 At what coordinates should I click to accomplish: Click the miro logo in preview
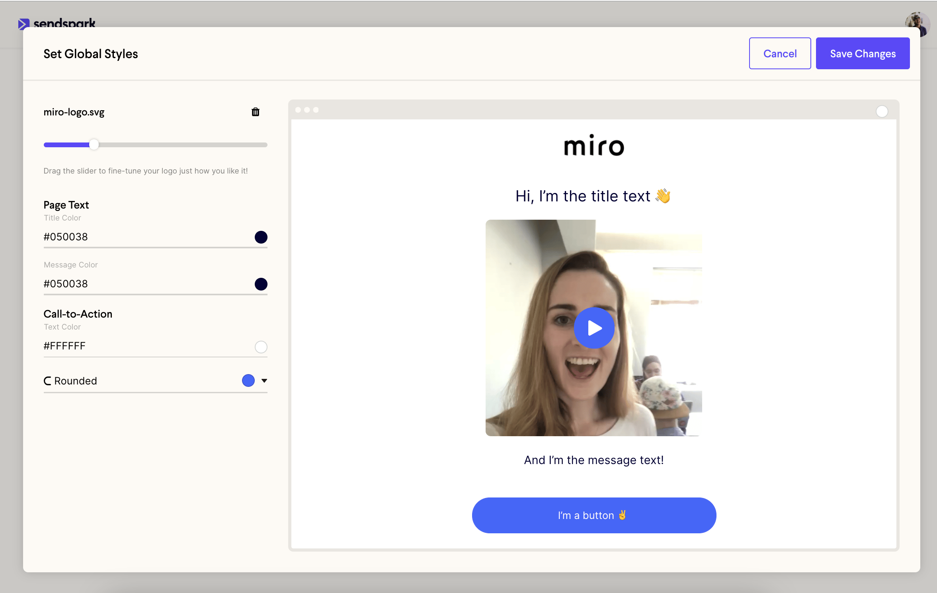pyautogui.click(x=594, y=145)
